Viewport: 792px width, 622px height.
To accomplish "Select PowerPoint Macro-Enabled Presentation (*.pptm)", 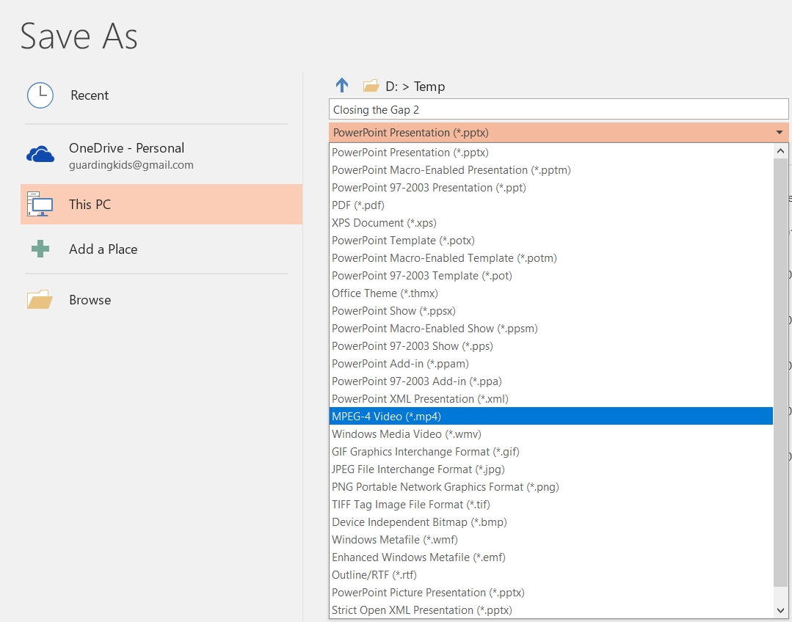I will pos(551,170).
